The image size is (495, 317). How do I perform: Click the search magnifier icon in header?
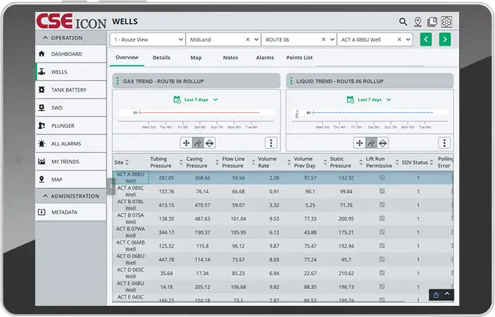coord(403,22)
